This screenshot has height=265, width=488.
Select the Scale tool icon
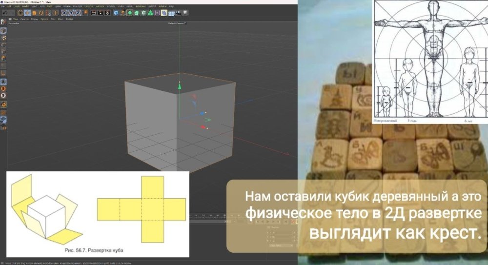34,13
